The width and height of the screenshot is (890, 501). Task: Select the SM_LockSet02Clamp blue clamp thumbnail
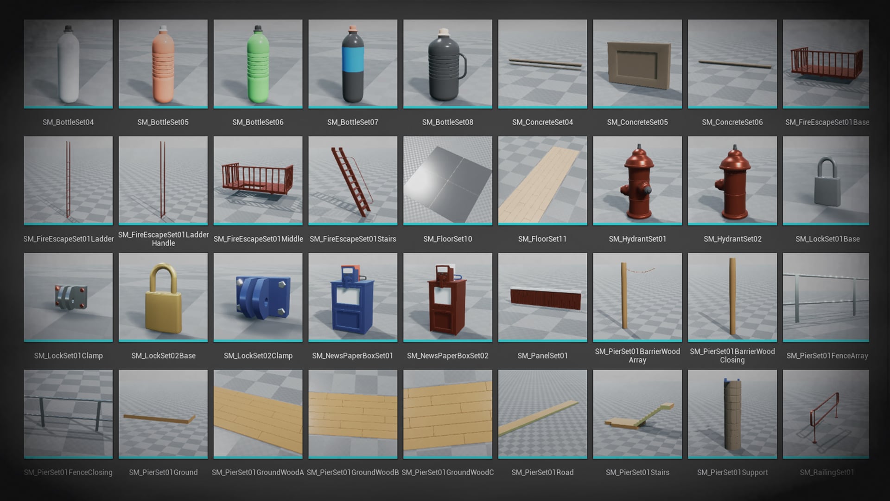pyautogui.click(x=258, y=297)
